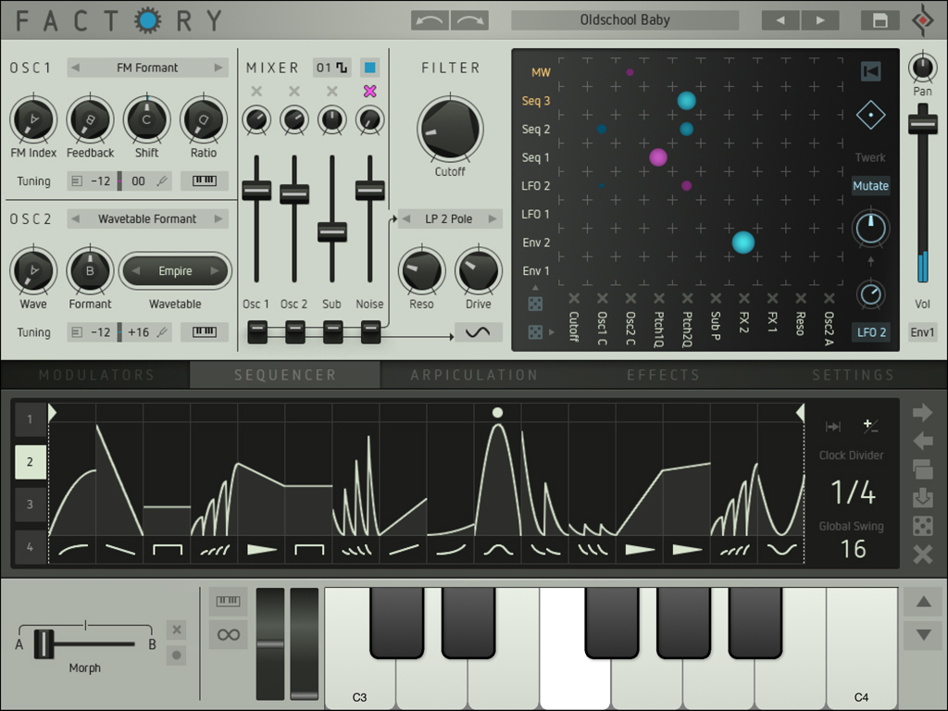Select sequencer pattern 3
948x711 pixels.
pos(31,505)
